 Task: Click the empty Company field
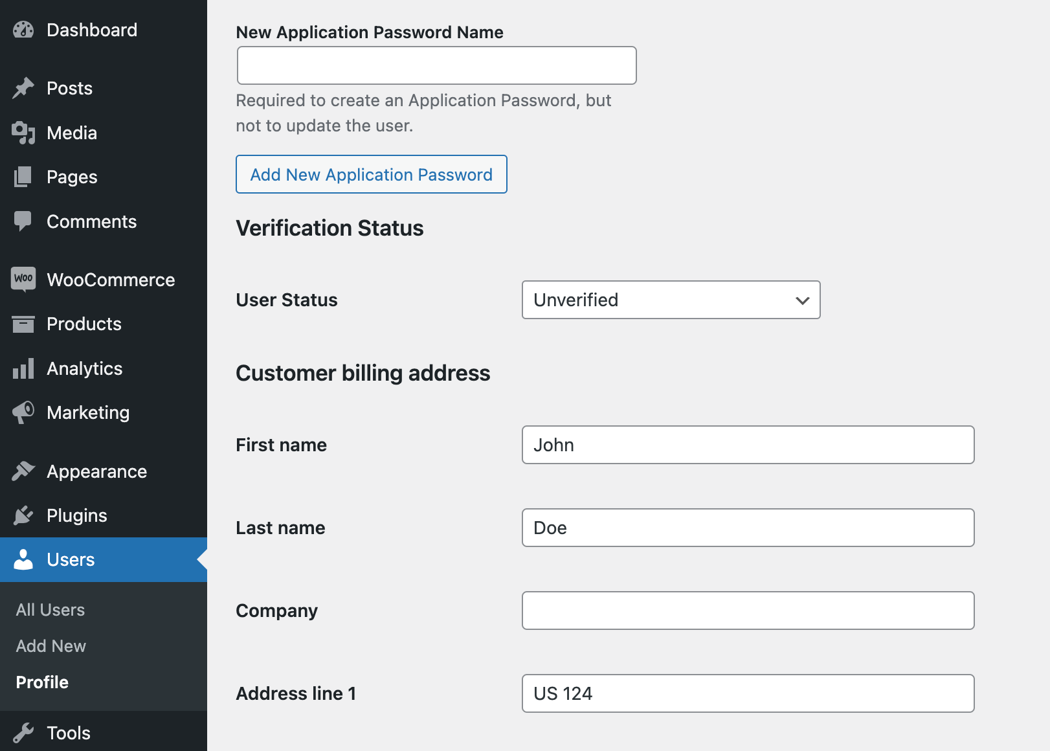tap(748, 611)
